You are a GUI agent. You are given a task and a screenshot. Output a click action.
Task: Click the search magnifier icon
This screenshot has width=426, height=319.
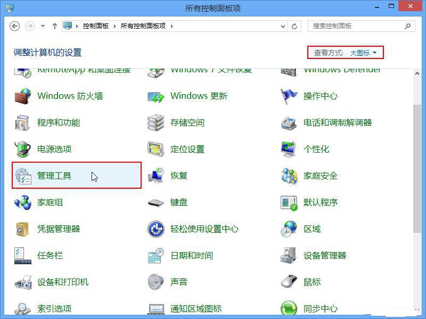coord(407,26)
